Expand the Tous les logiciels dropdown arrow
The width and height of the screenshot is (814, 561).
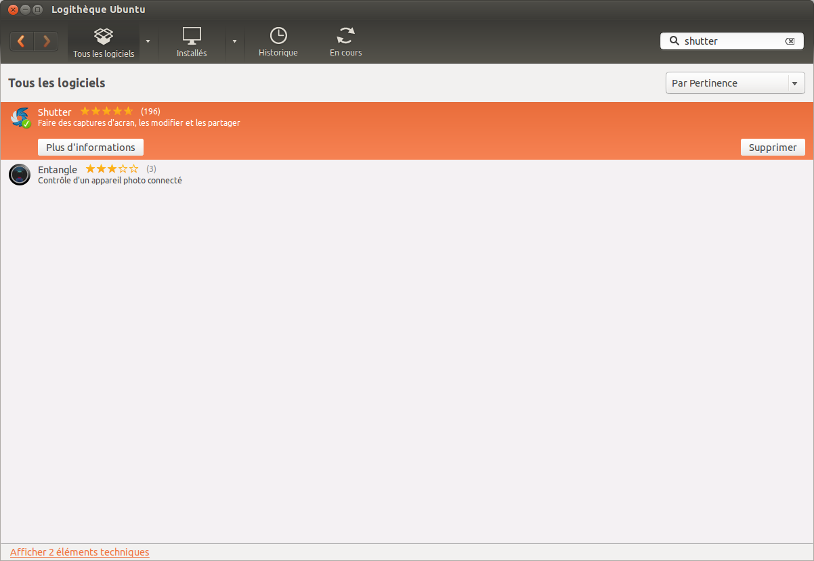pyautogui.click(x=148, y=41)
